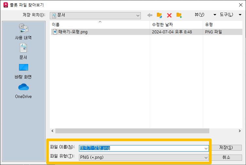246x165 pixels.
Task: Expand the 파일 이름 filename dropdown arrow
Action: click(206, 148)
